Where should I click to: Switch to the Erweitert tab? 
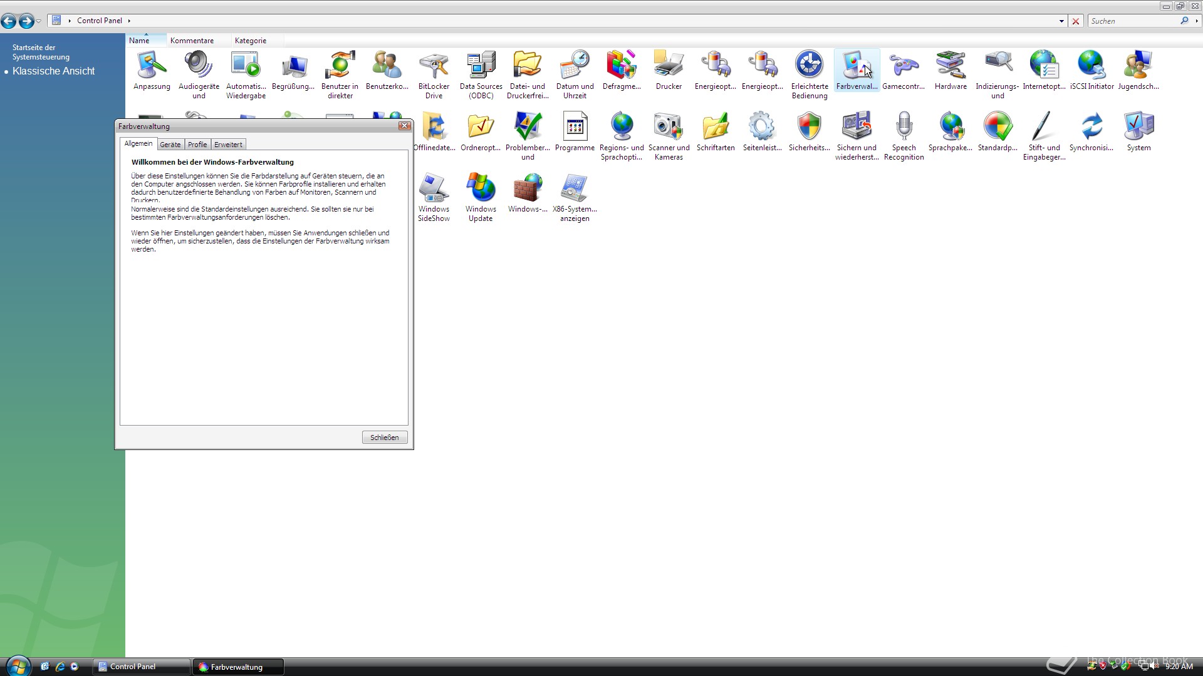(x=228, y=145)
